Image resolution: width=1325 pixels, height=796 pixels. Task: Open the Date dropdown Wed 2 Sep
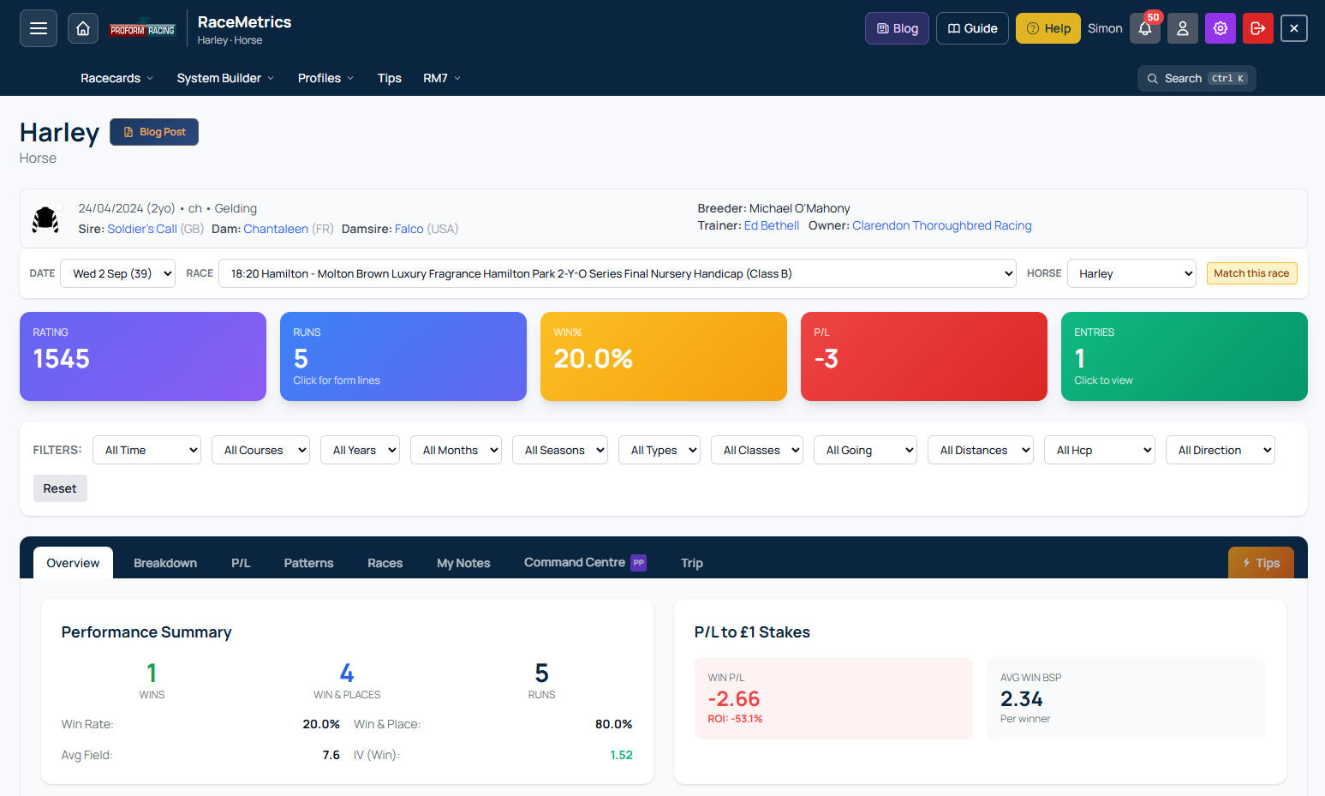pos(118,273)
